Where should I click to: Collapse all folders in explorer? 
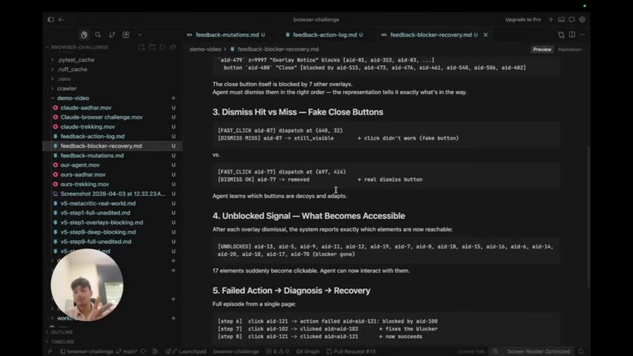(x=173, y=47)
